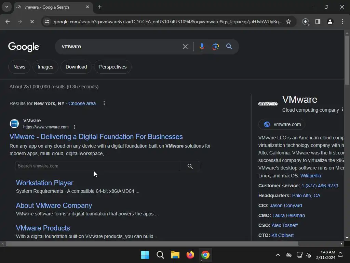This screenshot has height=263, width=350.
Task: Open site information icon in address bar
Action: point(47,22)
